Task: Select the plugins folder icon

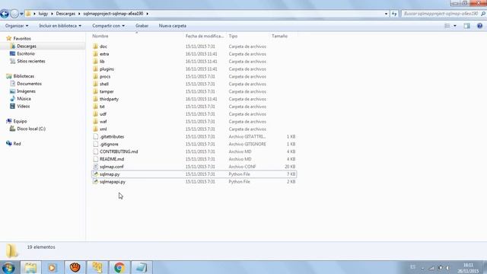Action: [95, 69]
